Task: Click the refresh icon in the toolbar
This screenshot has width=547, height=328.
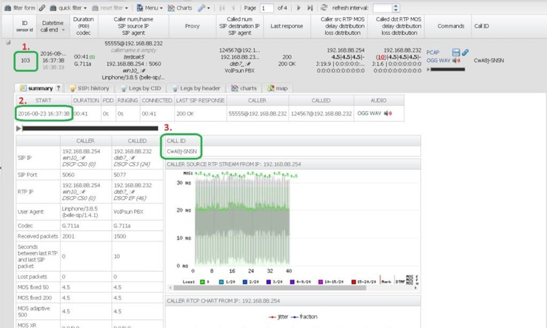Action: (324, 8)
